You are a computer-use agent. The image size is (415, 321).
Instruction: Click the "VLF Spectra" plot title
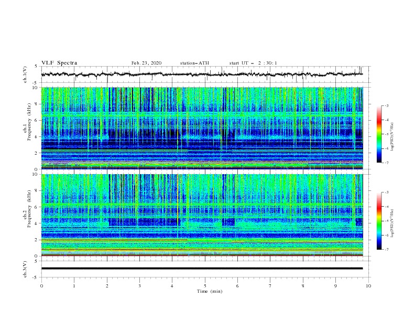tap(59, 63)
